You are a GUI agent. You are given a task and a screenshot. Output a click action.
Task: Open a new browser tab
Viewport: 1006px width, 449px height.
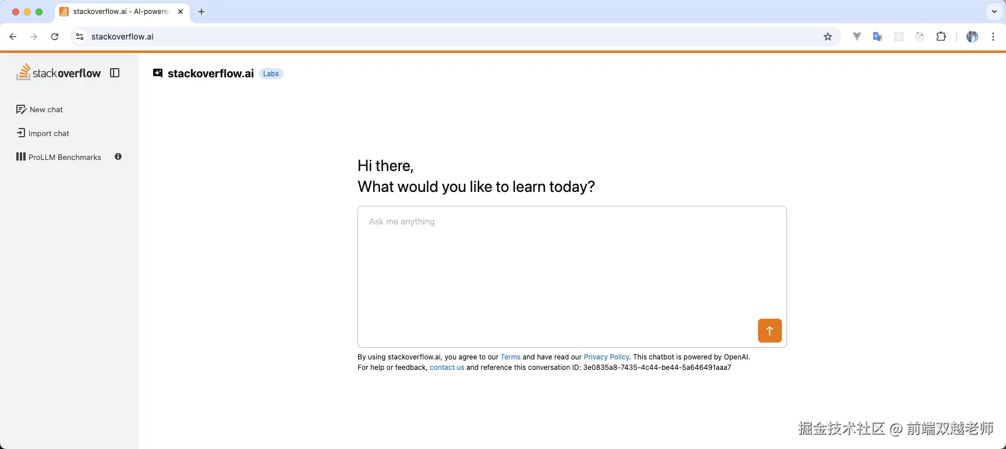coord(201,12)
